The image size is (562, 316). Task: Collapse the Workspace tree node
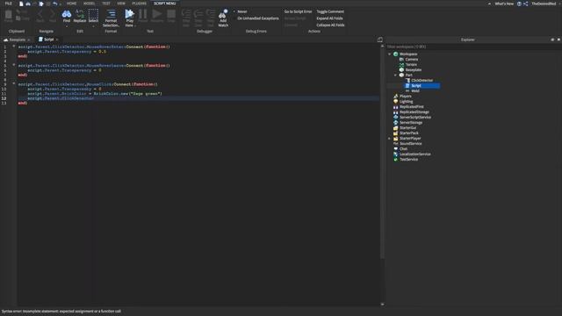(x=390, y=54)
